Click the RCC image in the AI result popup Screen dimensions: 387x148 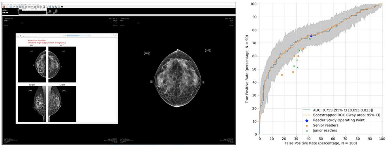tap(32, 64)
